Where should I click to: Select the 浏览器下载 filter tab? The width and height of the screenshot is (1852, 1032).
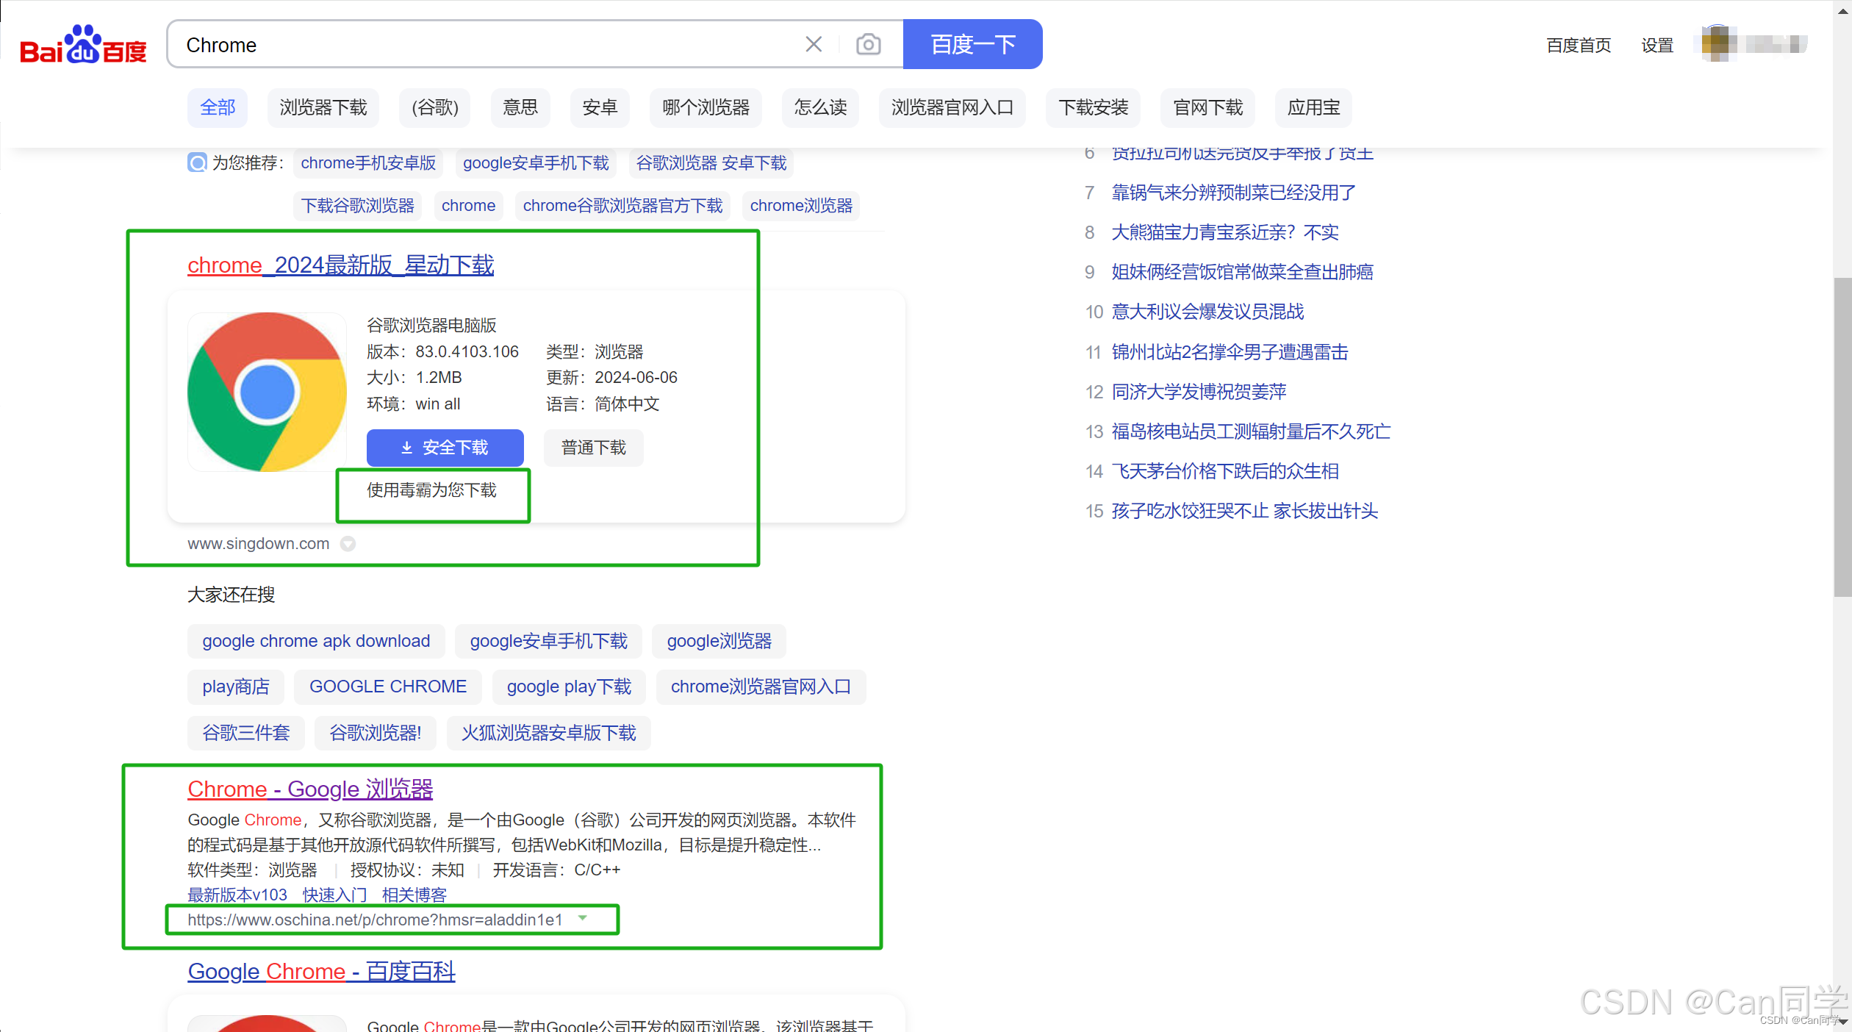(323, 108)
